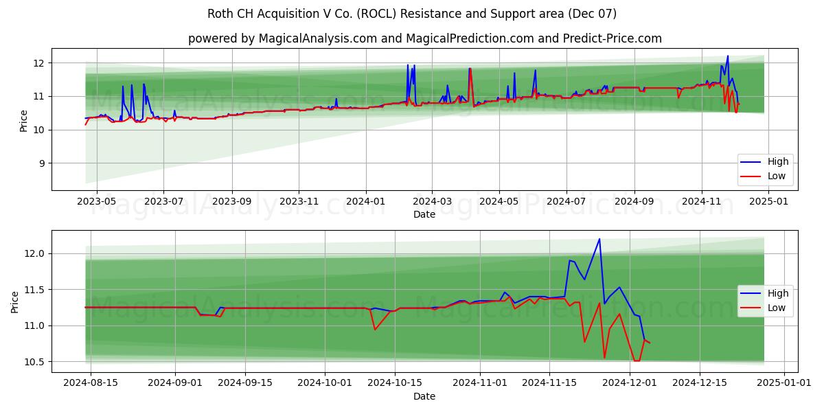Click the '2024-01' x-axis label in the top chart
Image resolution: width=824 pixels, height=412 pixels.
click(365, 202)
